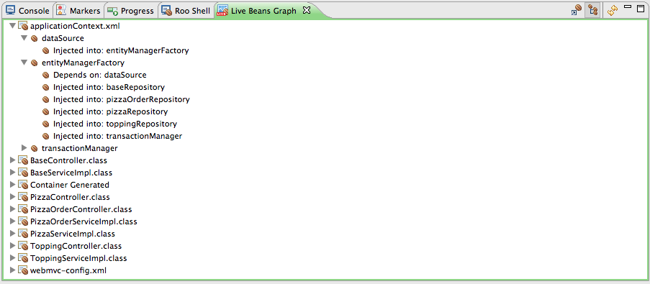This screenshot has height=284, width=650.
Task: Click bean icon beside Injected into: entityManagerFactory
Action: (46, 51)
